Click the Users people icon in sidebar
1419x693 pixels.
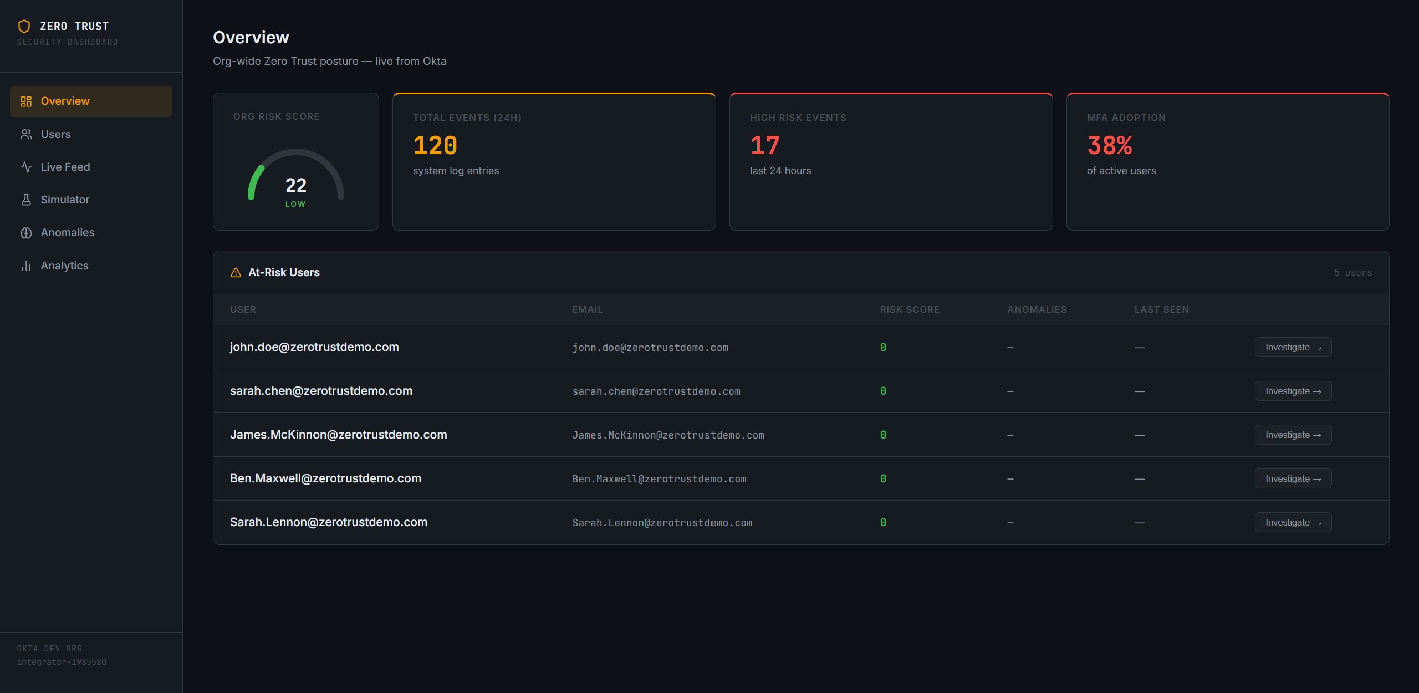[26, 134]
